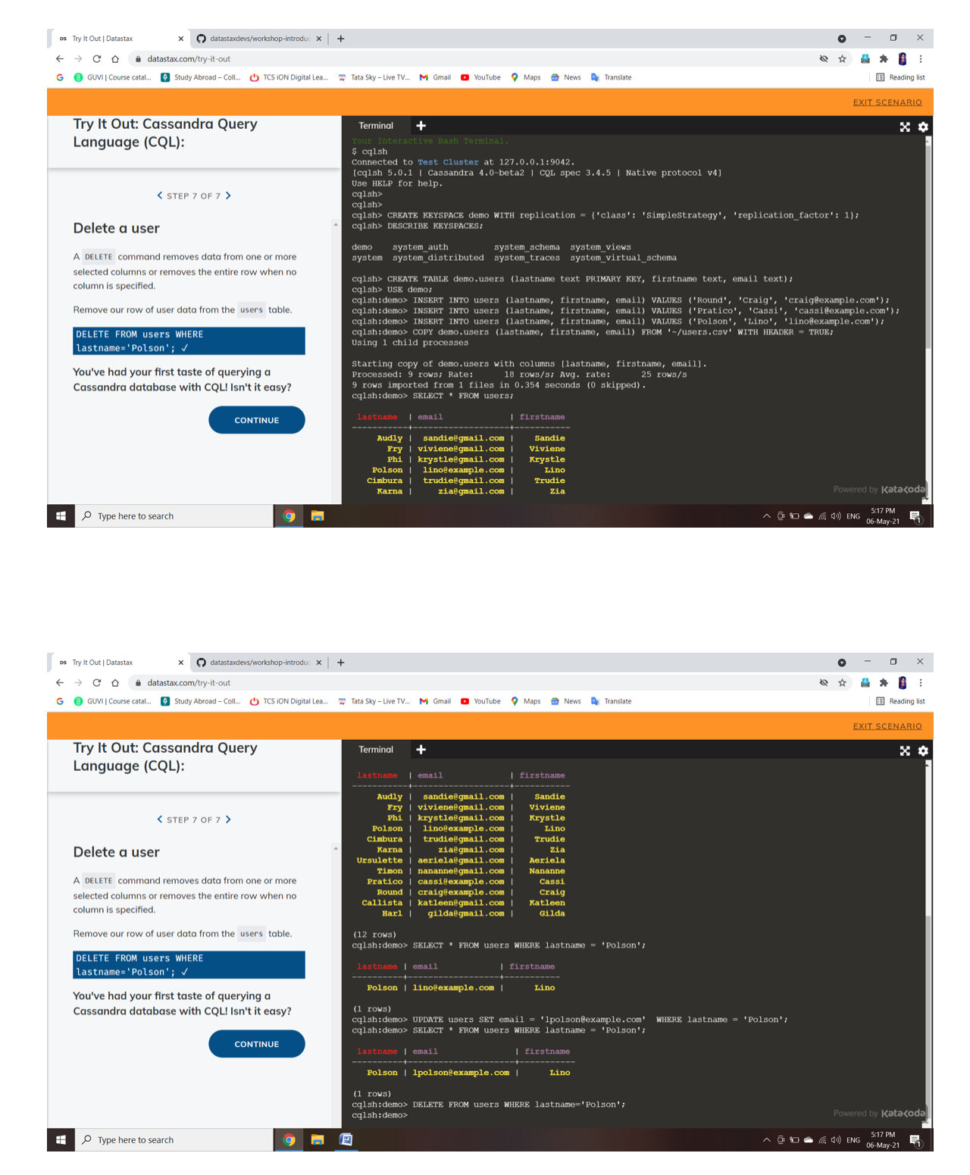970x1175 pixels.
Task: Open a new terminal with the plus icon
Action: click(x=421, y=125)
